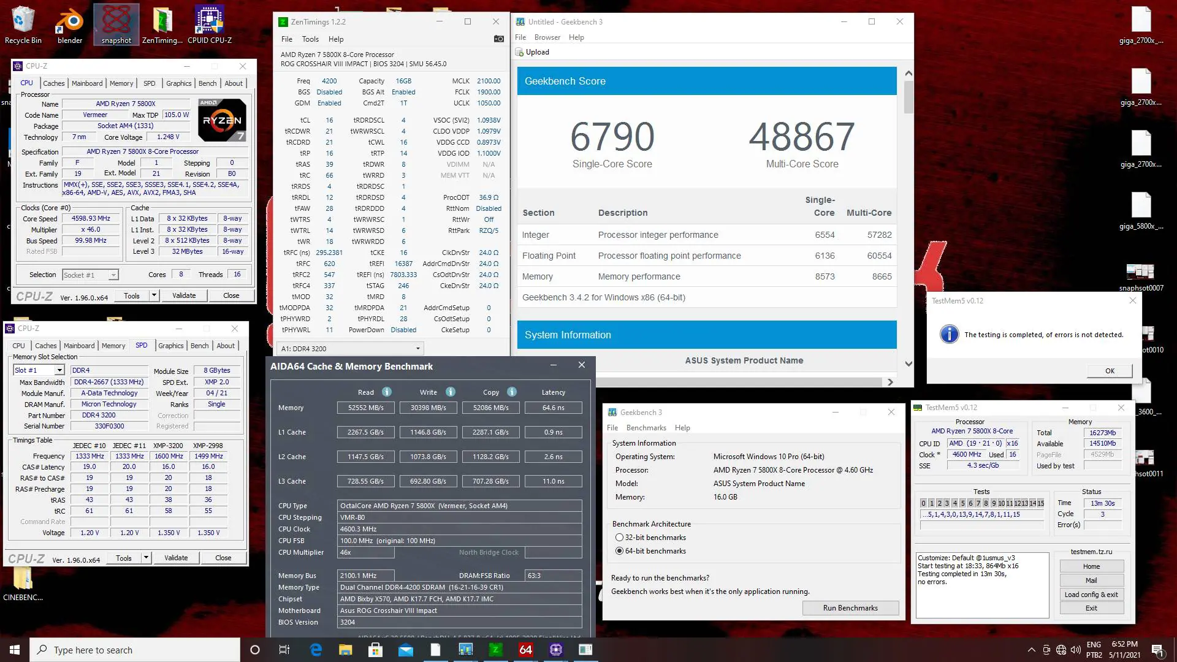1177x662 pixels.
Task: Expand Tools dropdown arrow in SPD CPU-Z window
Action: (x=146, y=558)
